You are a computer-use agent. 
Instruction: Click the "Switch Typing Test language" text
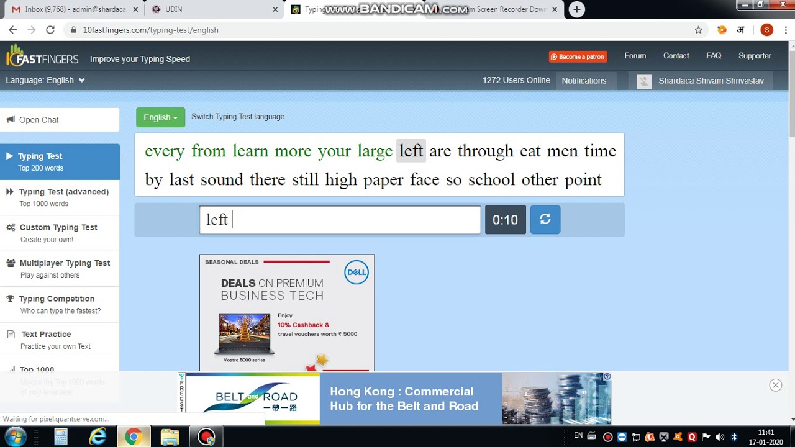[238, 117]
